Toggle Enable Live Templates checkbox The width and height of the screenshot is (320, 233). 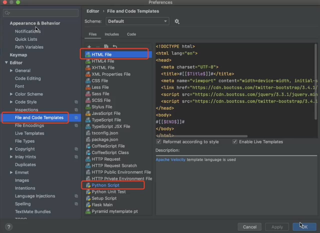click(235, 142)
